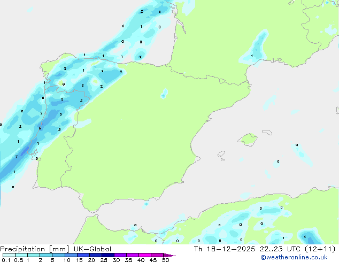339x262 pixels.
Task: Click the '15' legend scale label
Action: coord(79,260)
